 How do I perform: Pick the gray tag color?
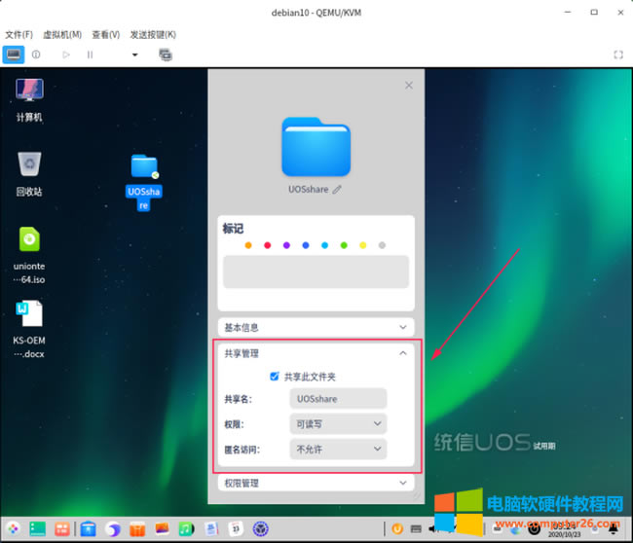(382, 245)
